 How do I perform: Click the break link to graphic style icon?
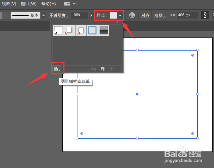pos(94,69)
